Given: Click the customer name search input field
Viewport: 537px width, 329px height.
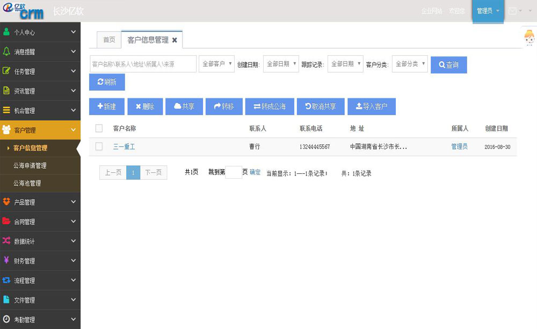Looking at the screenshot, I should click(x=143, y=64).
